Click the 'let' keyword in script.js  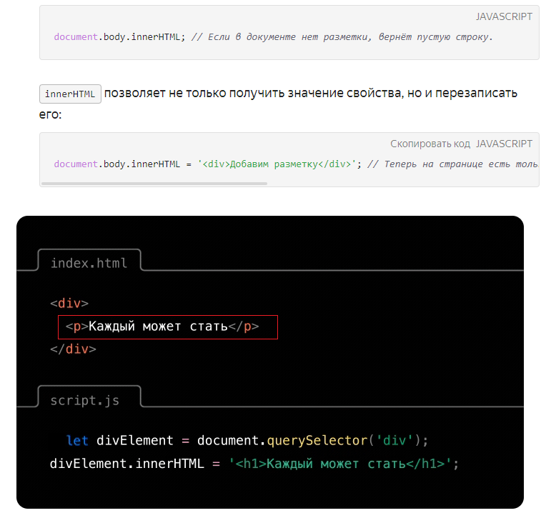(77, 440)
